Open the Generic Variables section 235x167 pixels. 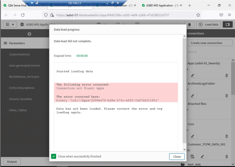click(x=21, y=99)
